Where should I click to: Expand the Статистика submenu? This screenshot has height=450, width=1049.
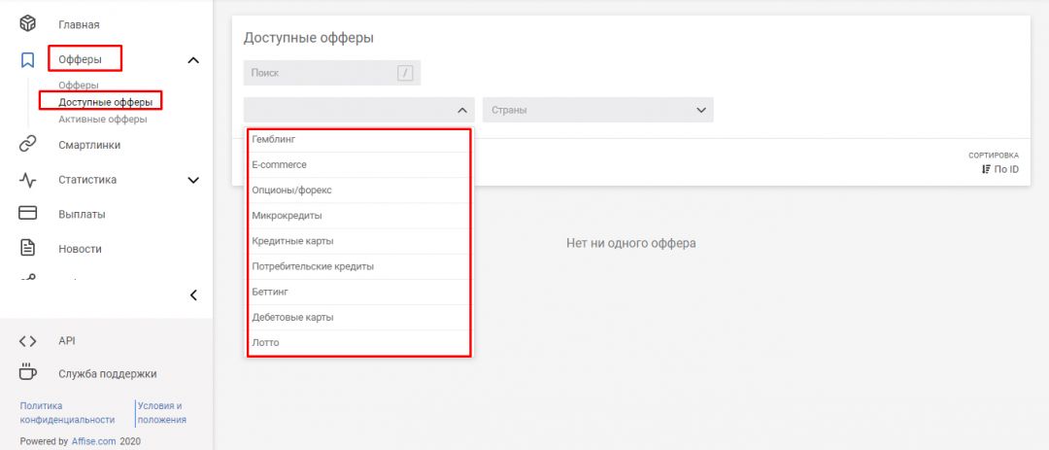(193, 180)
